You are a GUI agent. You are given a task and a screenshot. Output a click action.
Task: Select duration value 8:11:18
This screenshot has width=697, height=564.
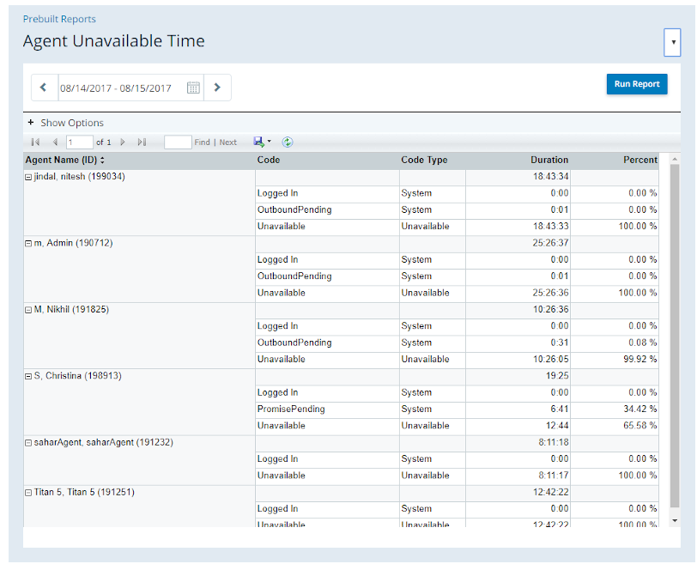[x=554, y=443]
